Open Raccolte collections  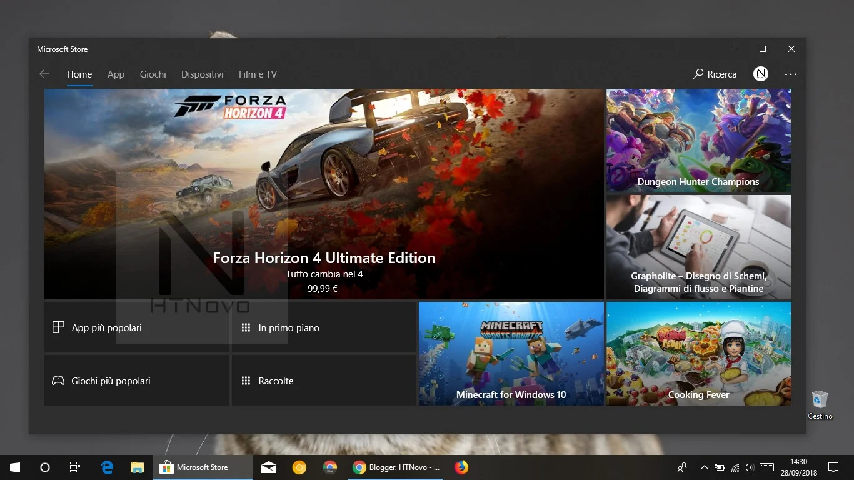click(324, 381)
